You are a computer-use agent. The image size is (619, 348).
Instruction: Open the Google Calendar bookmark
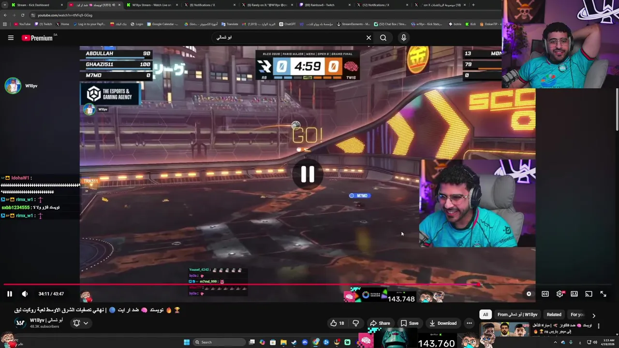click(x=163, y=24)
